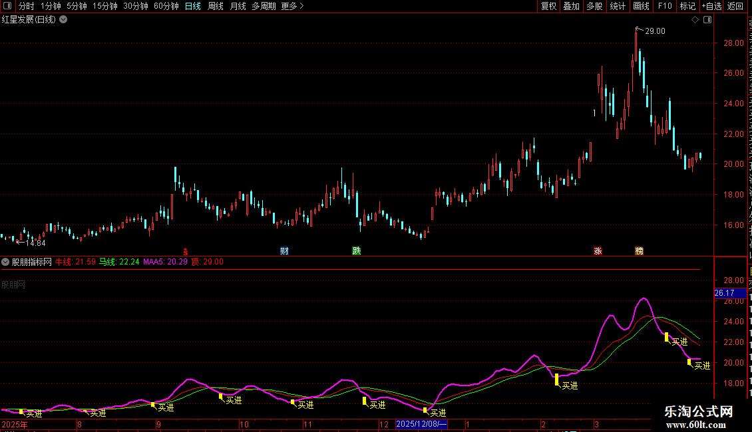Expand the 股朋指标网 indicator dropdown
Image resolution: width=752 pixels, height=432 pixels.
tap(5, 262)
